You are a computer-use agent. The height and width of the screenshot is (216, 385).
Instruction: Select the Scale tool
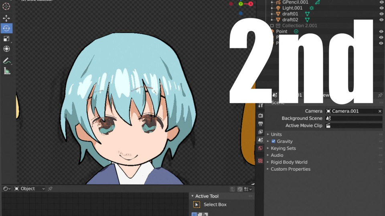[x=6, y=39]
